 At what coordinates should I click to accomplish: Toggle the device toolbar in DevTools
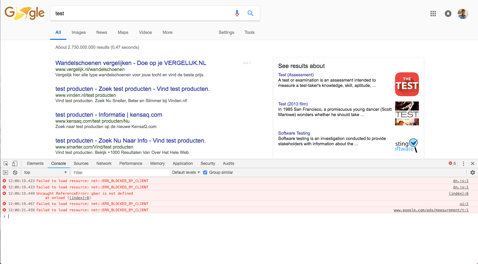click(15, 163)
